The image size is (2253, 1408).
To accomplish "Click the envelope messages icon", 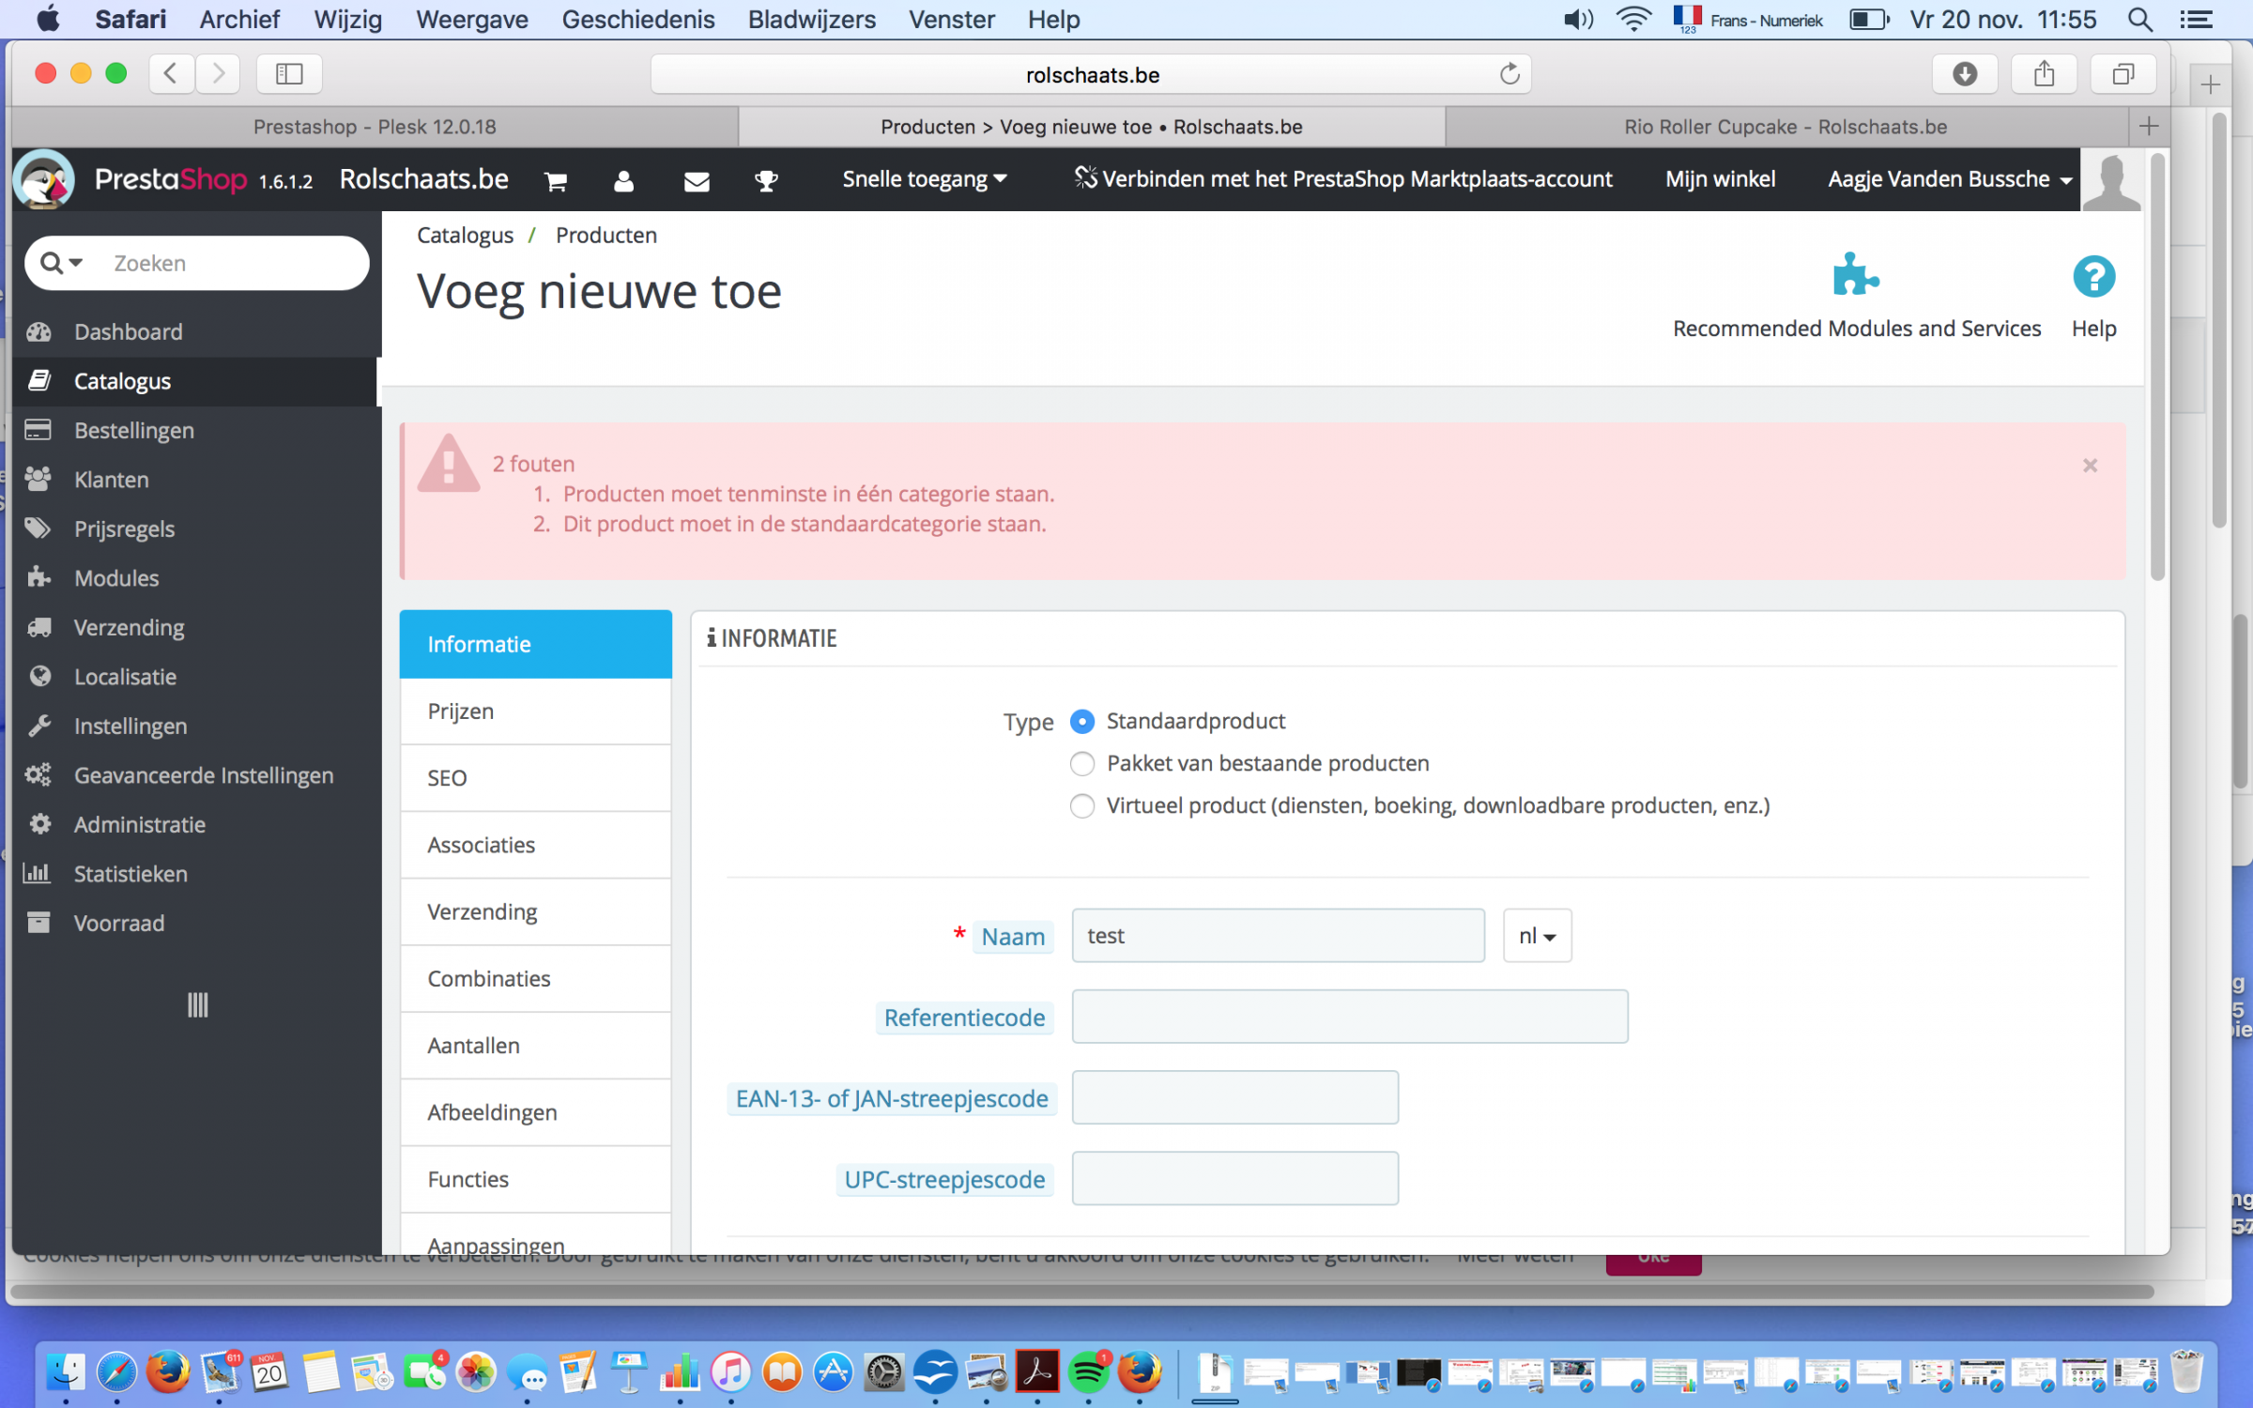I will (696, 181).
